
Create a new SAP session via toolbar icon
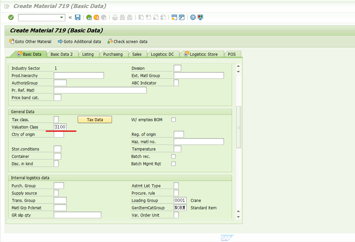(174, 17)
